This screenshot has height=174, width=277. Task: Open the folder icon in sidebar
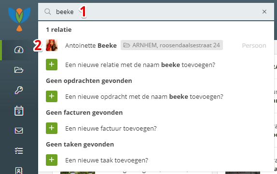(x=19, y=70)
